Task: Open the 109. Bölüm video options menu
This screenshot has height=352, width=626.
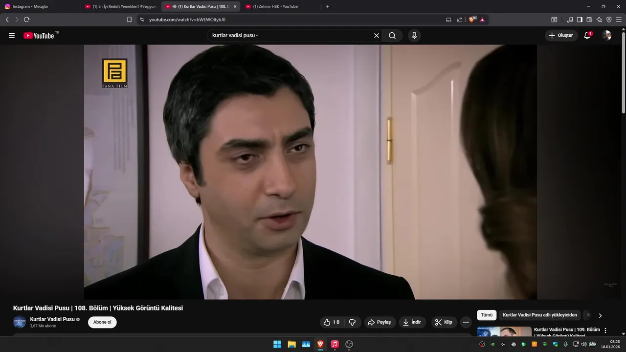Action: click(605, 330)
